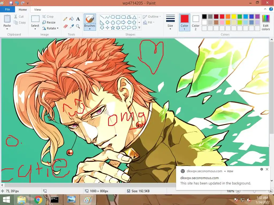Choose the Oval shape
Screen dimensions: 274x205
pyautogui.click(x=113, y=17)
